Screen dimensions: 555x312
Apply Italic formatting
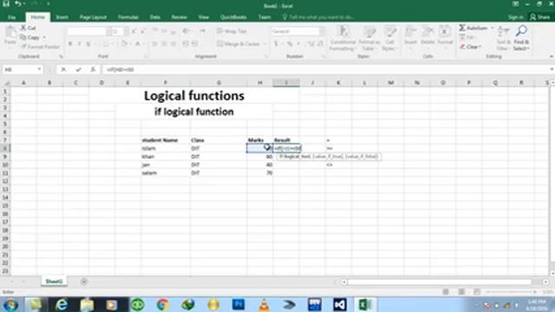point(79,44)
